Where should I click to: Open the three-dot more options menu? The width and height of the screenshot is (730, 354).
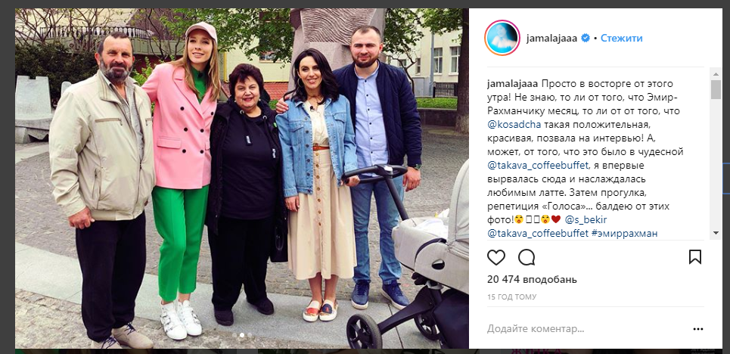[698, 329]
